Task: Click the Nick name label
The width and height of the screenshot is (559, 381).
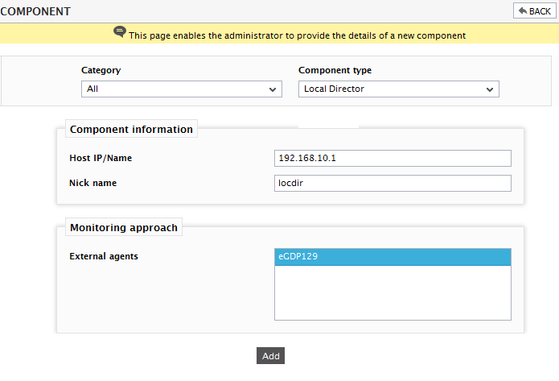Action: click(x=93, y=183)
